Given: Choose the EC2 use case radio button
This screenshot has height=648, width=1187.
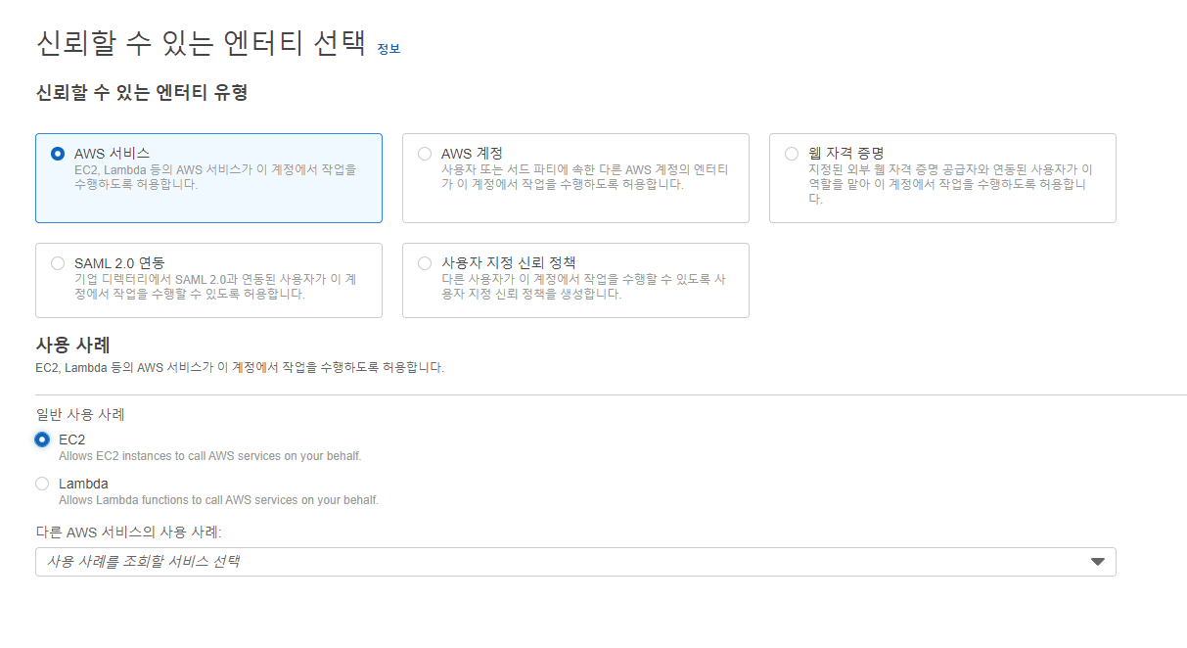Looking at the screenshot, I should click(42, 440).
